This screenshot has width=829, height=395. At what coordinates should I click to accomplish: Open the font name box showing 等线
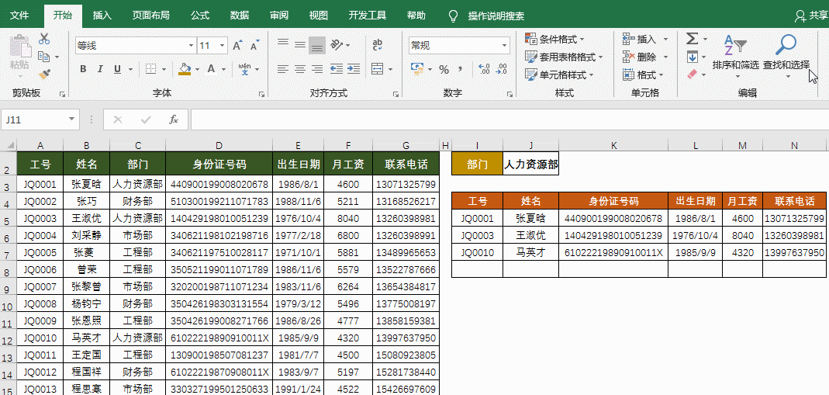[x=136, y=46]
